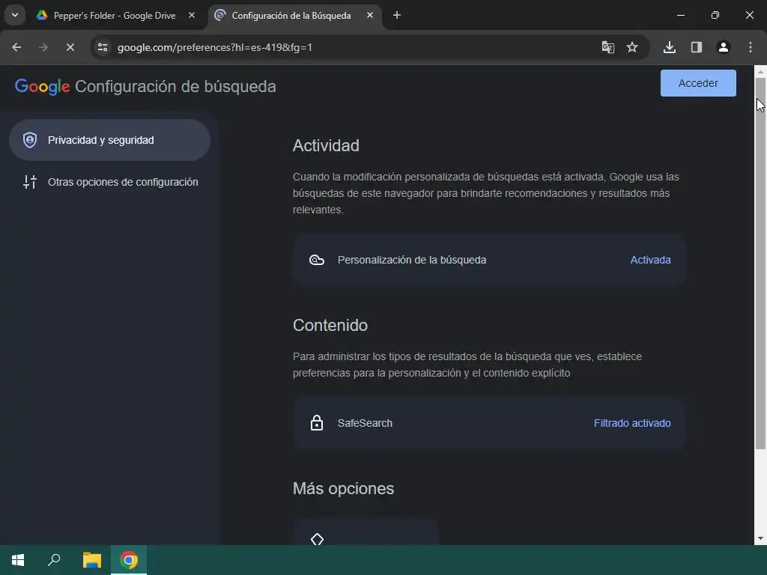This screenshot has height=575, width=767.
Task: Click the Chrome taskbar icon
Action: click(129, 560)
